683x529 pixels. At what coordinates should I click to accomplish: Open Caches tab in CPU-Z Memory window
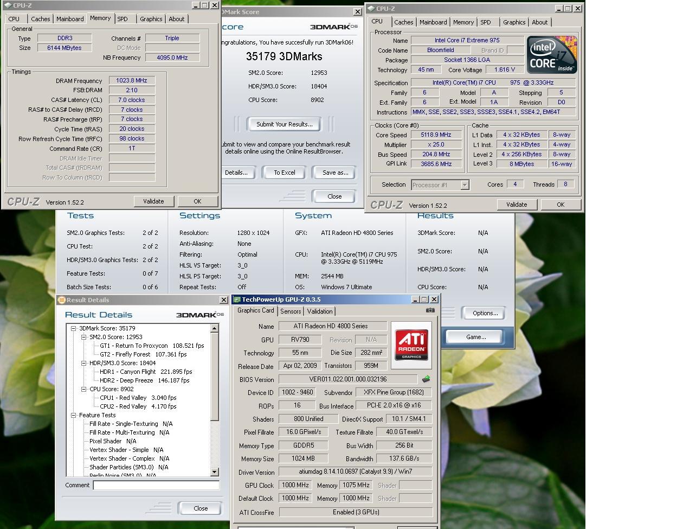[x=40, y=19]
